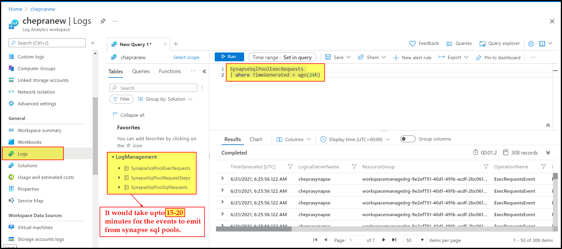The image size is (562, 249).
Task: Expand SynapseSqlPoolSqlRequests table
Action: tap(119, 187)
